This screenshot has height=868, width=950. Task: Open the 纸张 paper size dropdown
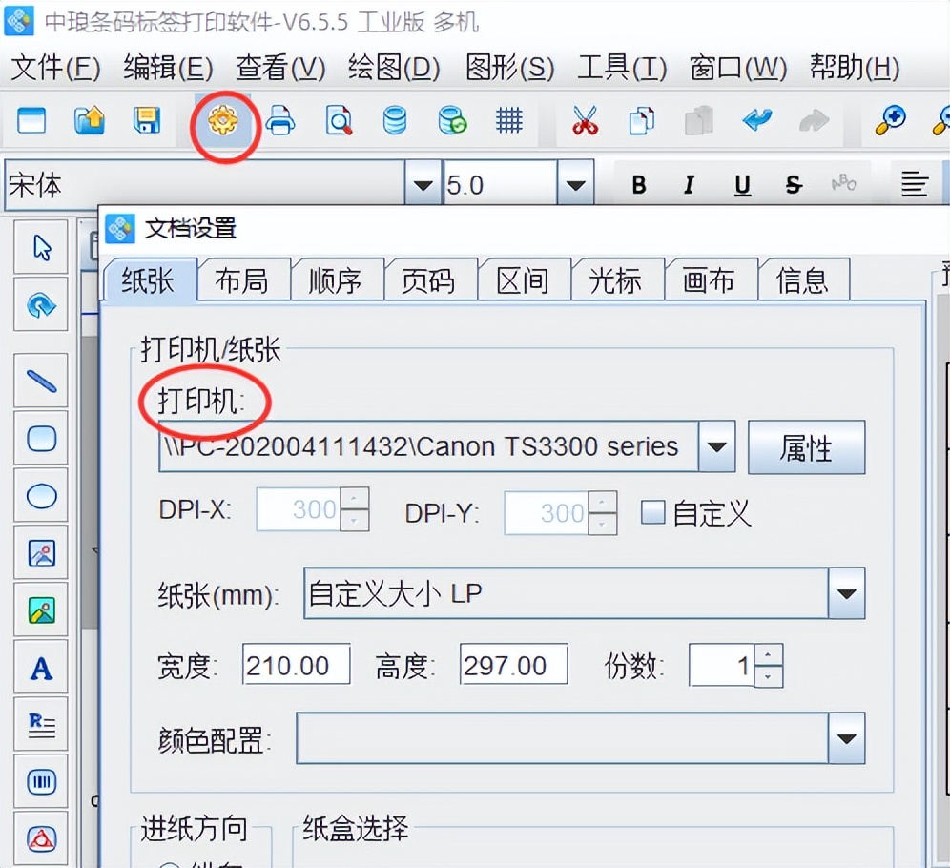coord(846,593)
